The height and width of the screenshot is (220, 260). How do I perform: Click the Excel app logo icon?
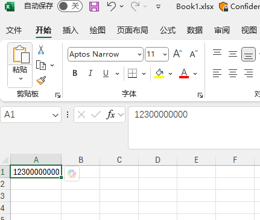click(x=10, y=7)
